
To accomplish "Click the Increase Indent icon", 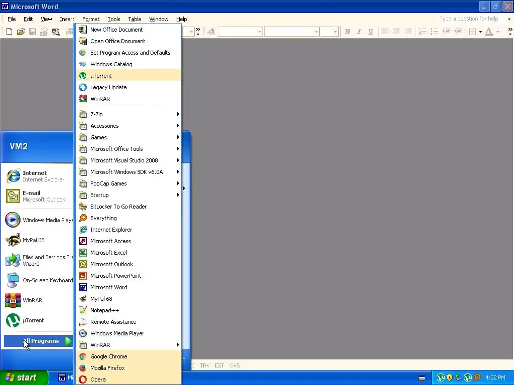I will (x=458, y=32).
